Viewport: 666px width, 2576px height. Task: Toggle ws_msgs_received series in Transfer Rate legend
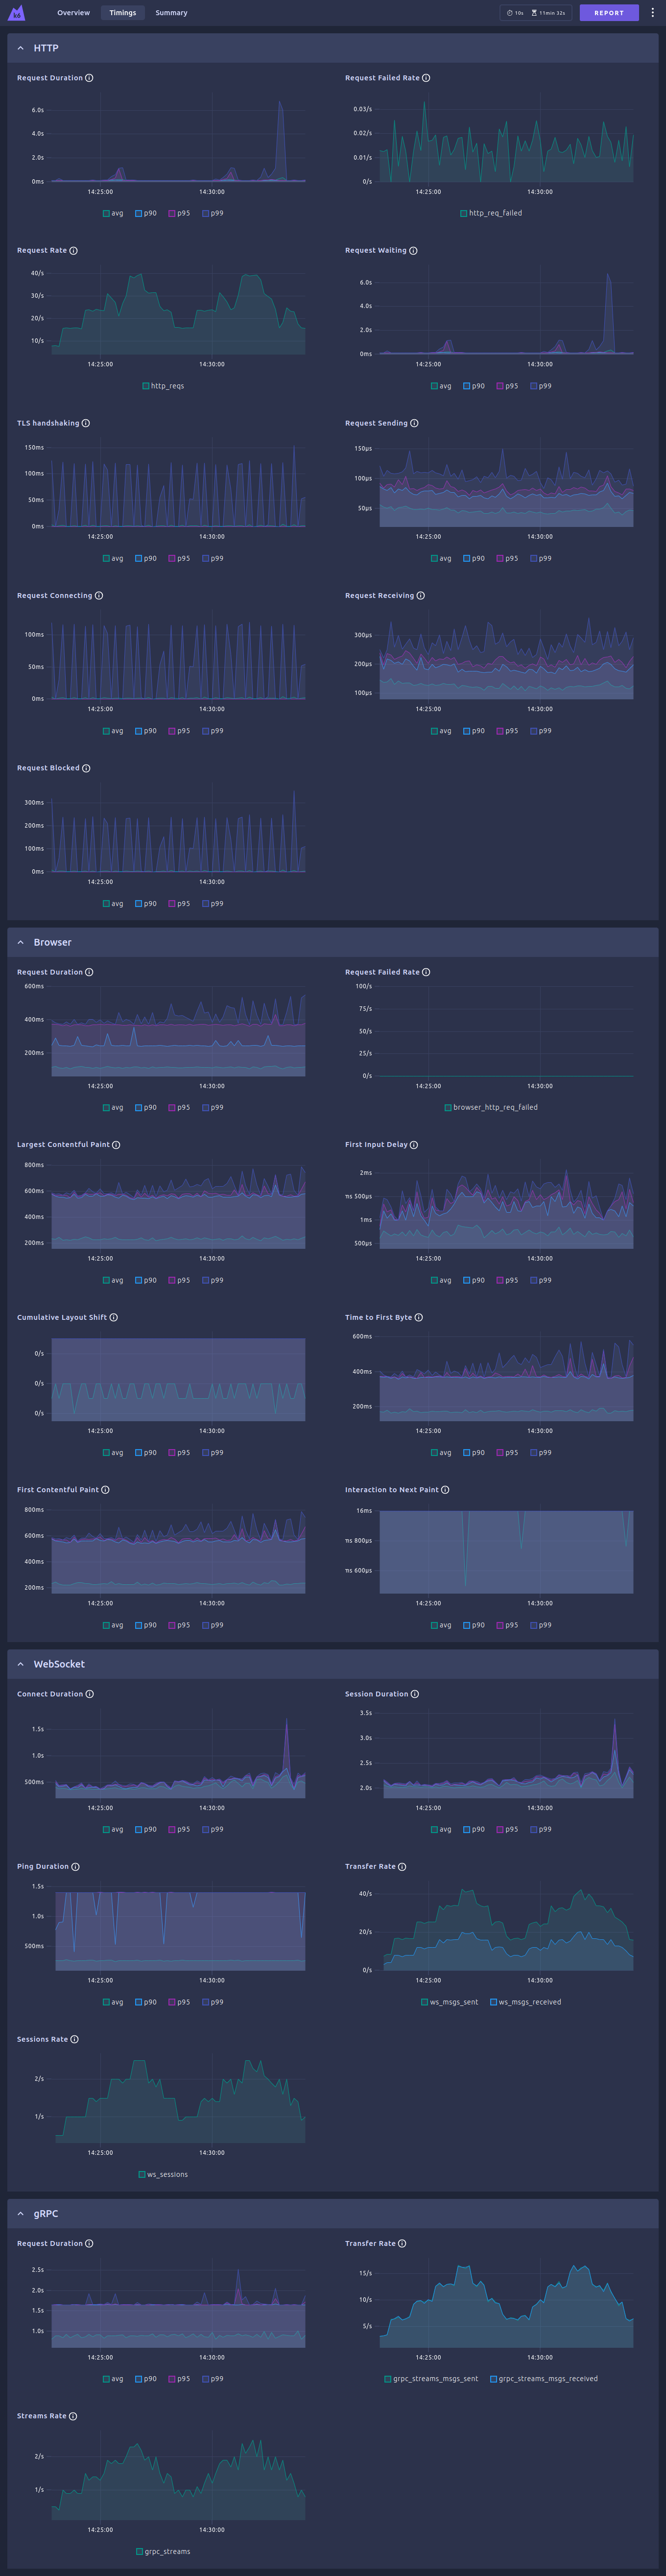[x=525, y=2002]
